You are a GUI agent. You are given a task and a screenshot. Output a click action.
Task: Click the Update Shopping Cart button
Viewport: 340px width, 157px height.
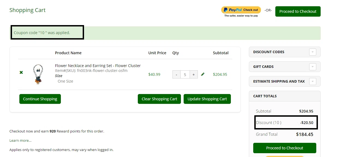[x=207, y=99]
